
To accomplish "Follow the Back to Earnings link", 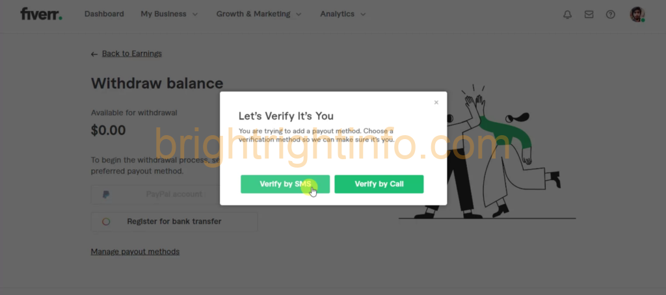I will point(131,53).
